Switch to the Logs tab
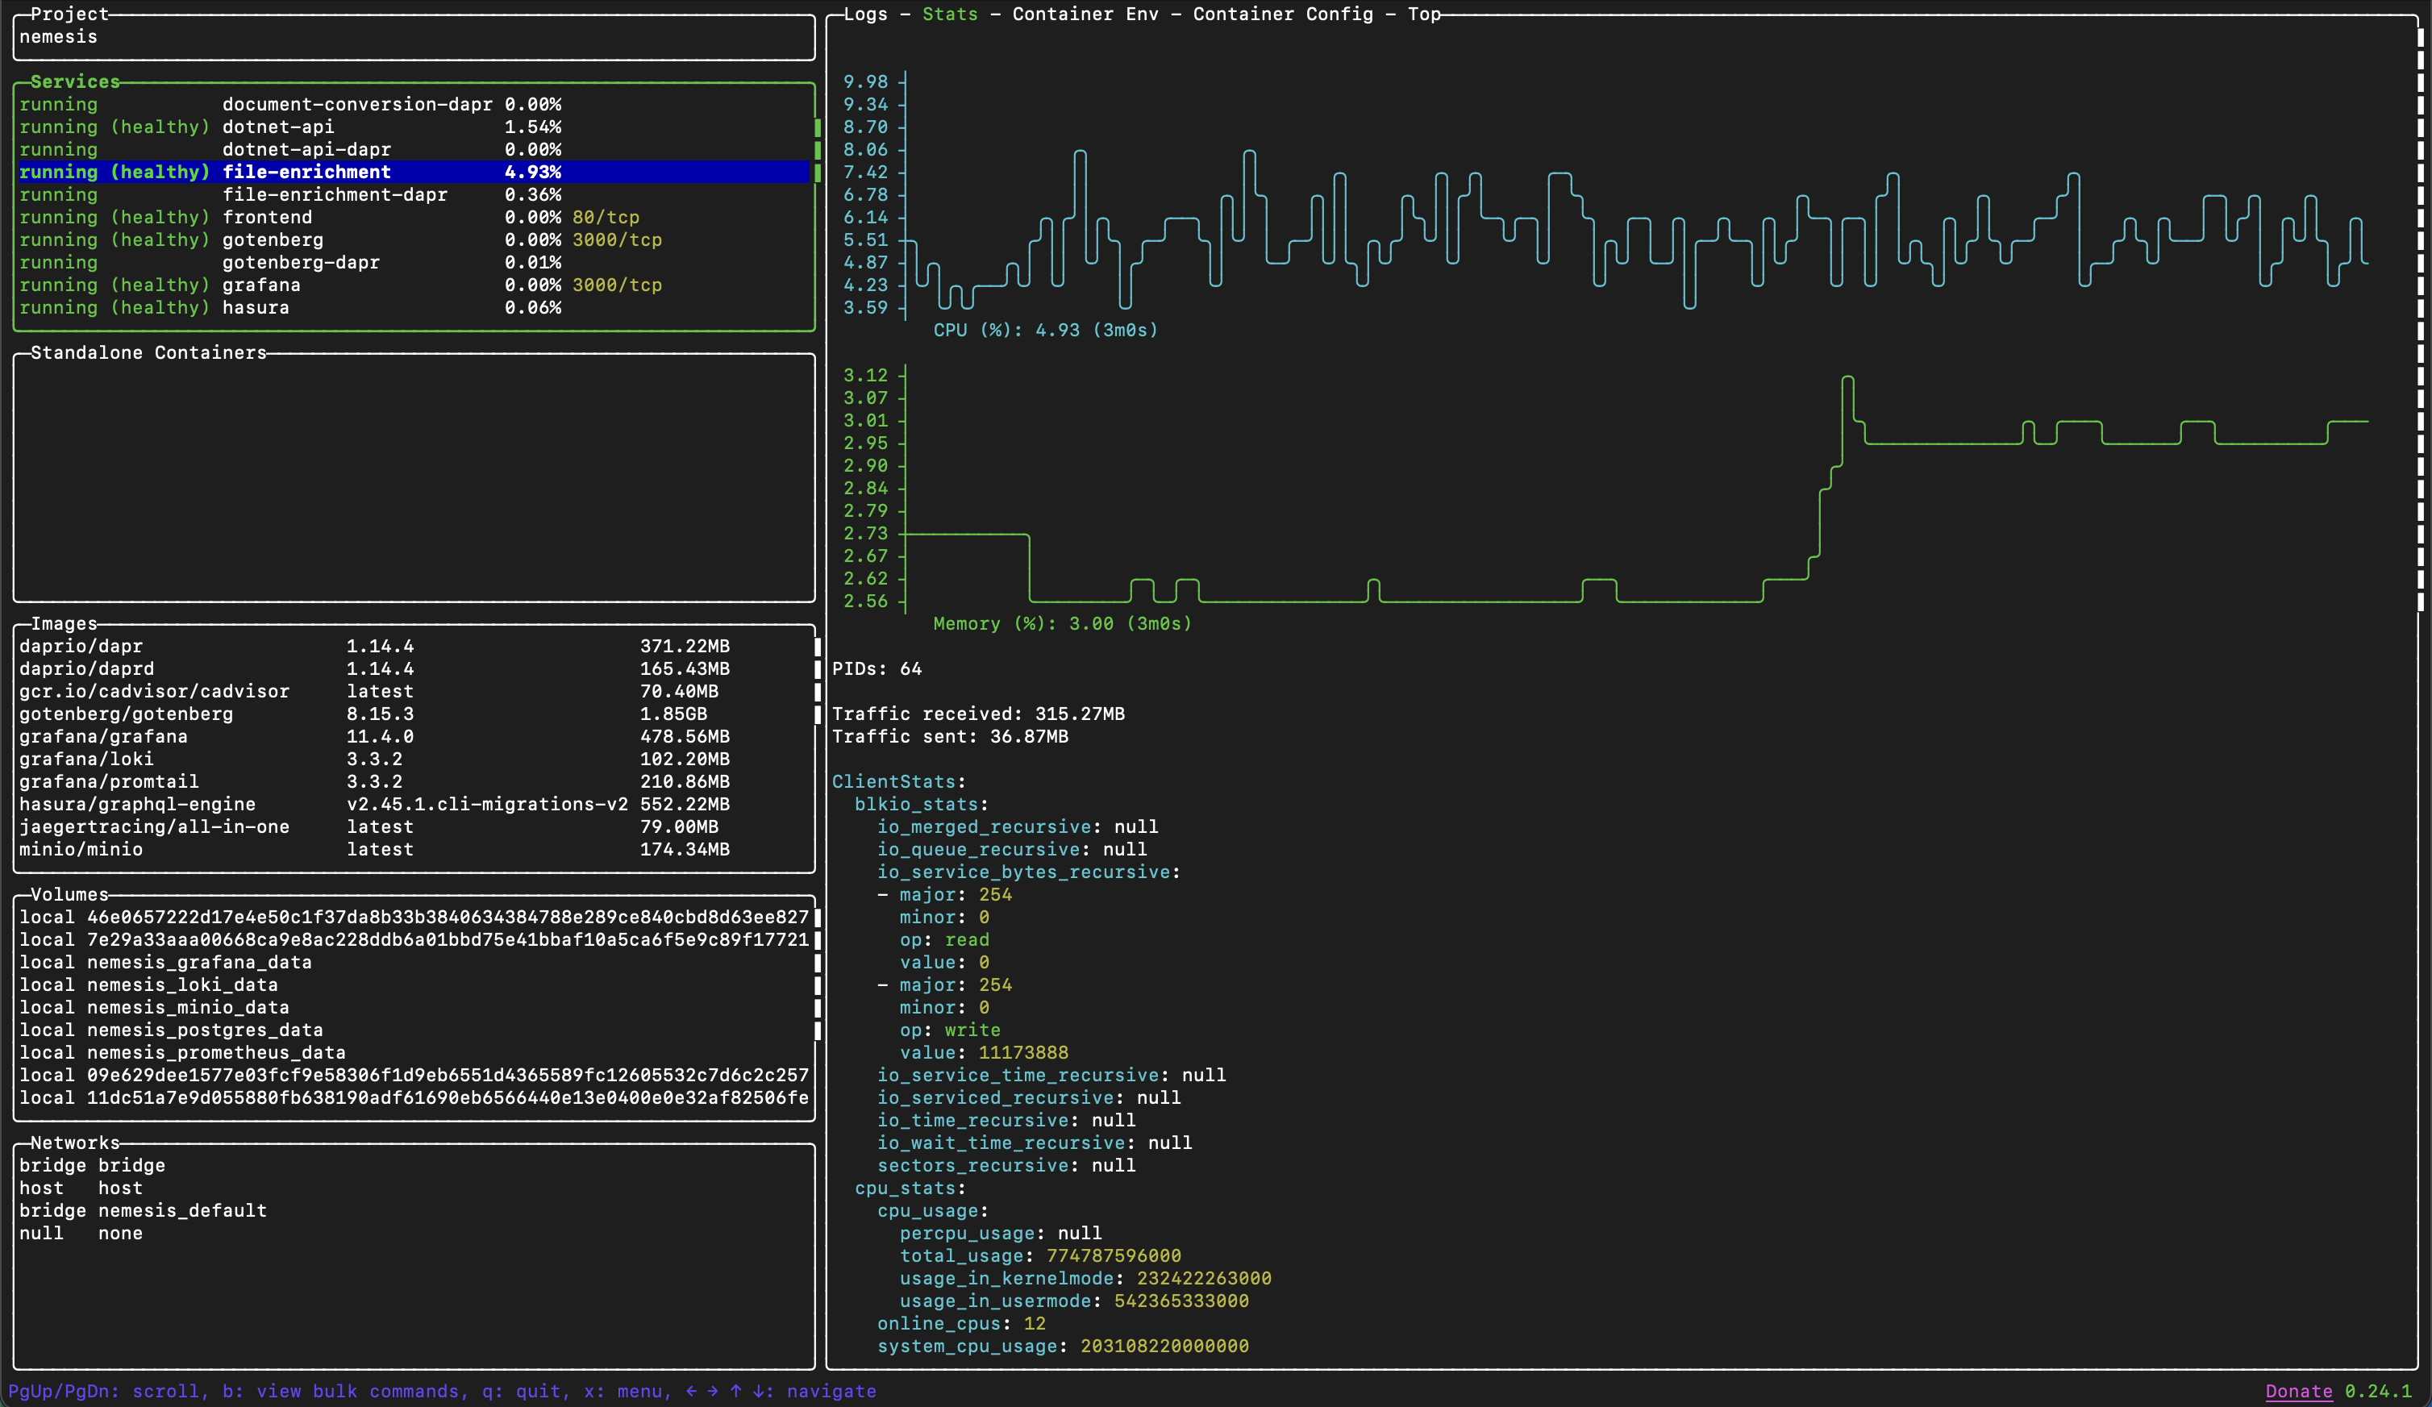2432x1407 pixels. 864,15
